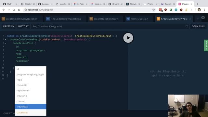
Task: Switch to the createCodeReviewQuestion tab
Action: 21,19
